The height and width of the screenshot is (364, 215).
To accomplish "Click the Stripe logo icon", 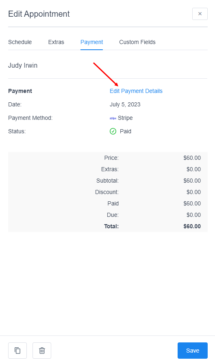I will (113, 118).
